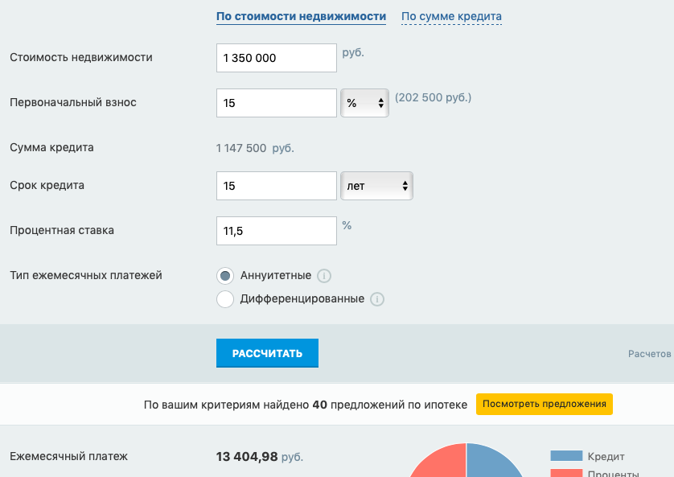The height and width of the screenshot is (477, 674).
Task: Focus the Срок кредита input field
Action: (x=277, y=186)
